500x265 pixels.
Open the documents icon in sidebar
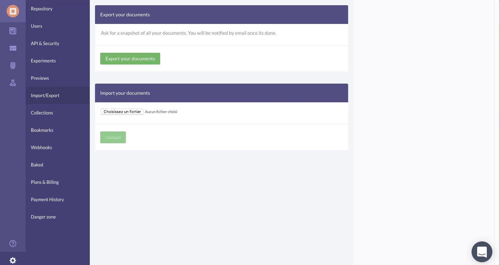click(13, 31)
